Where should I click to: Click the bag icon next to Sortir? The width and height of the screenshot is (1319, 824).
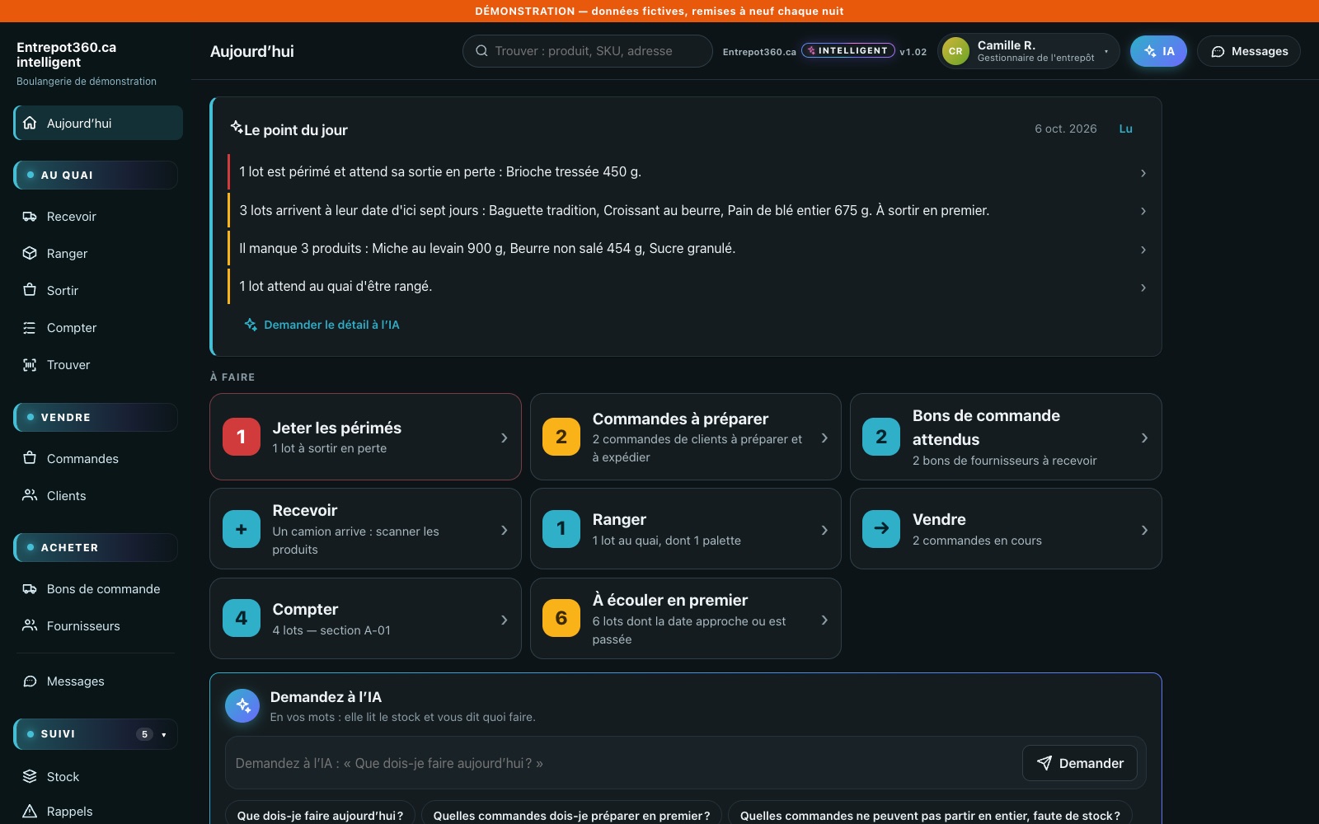click(x=30, y=291)
